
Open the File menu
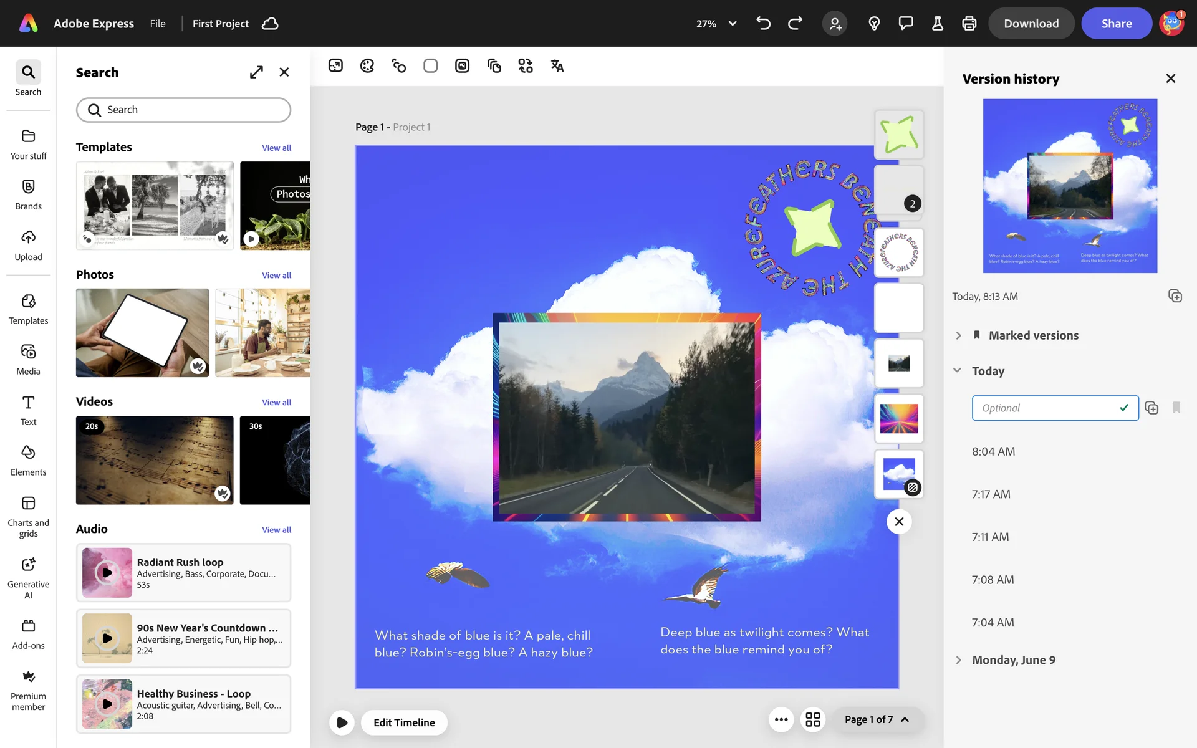coord(158,24)
